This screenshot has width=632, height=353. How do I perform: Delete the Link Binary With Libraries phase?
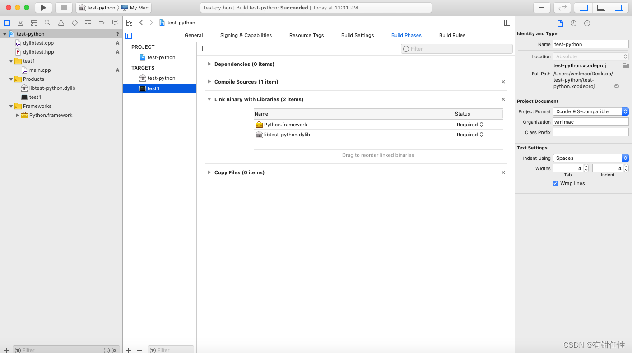coord(503,99)
